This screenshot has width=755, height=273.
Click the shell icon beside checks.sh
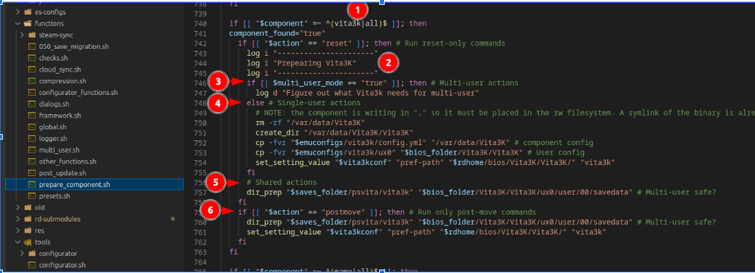coord(32,58)
